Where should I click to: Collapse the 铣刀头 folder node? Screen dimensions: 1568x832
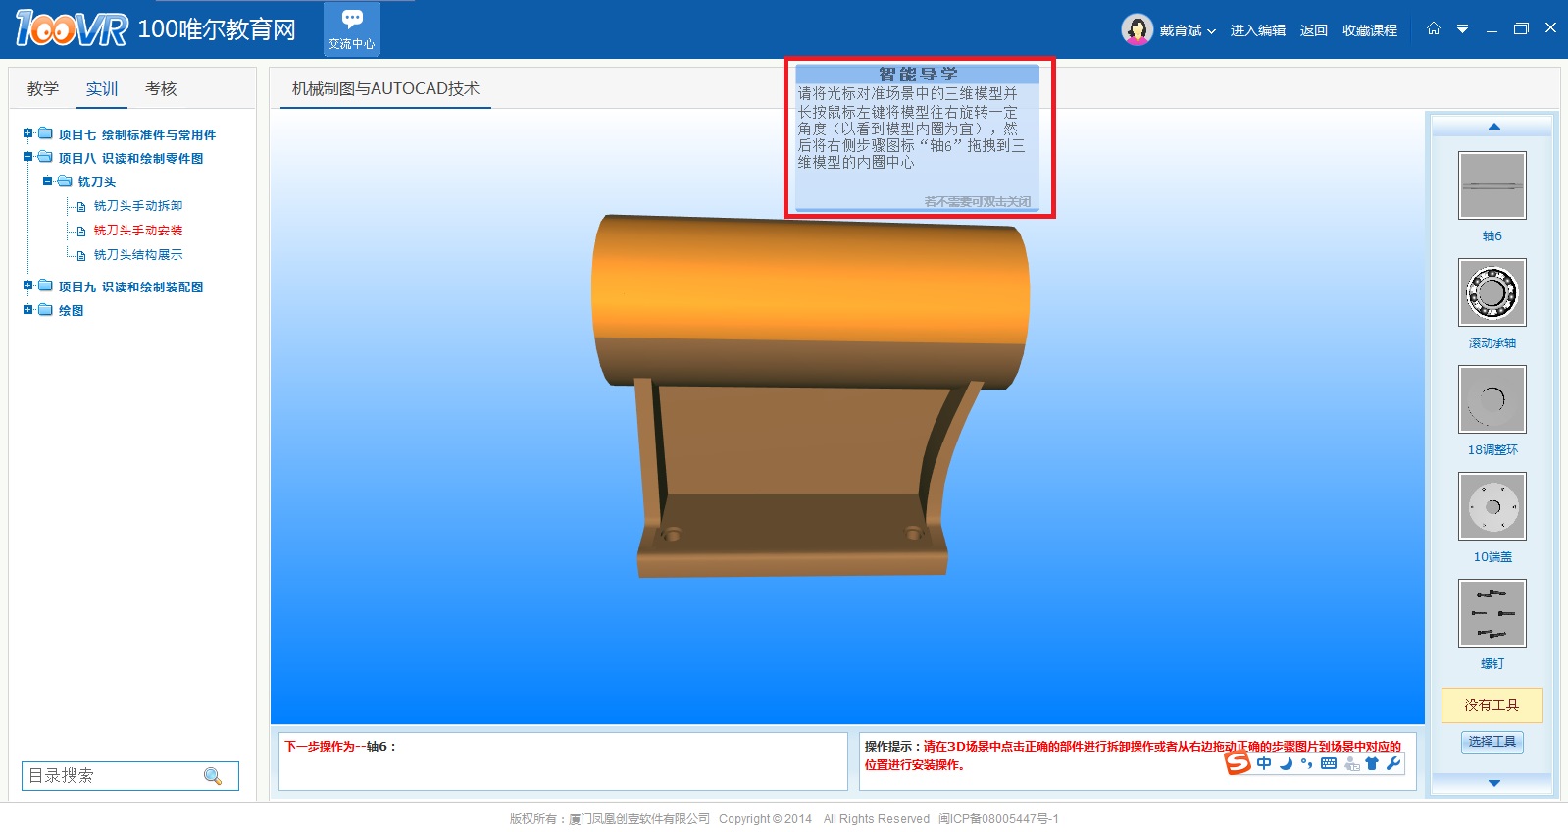point(47,182)
